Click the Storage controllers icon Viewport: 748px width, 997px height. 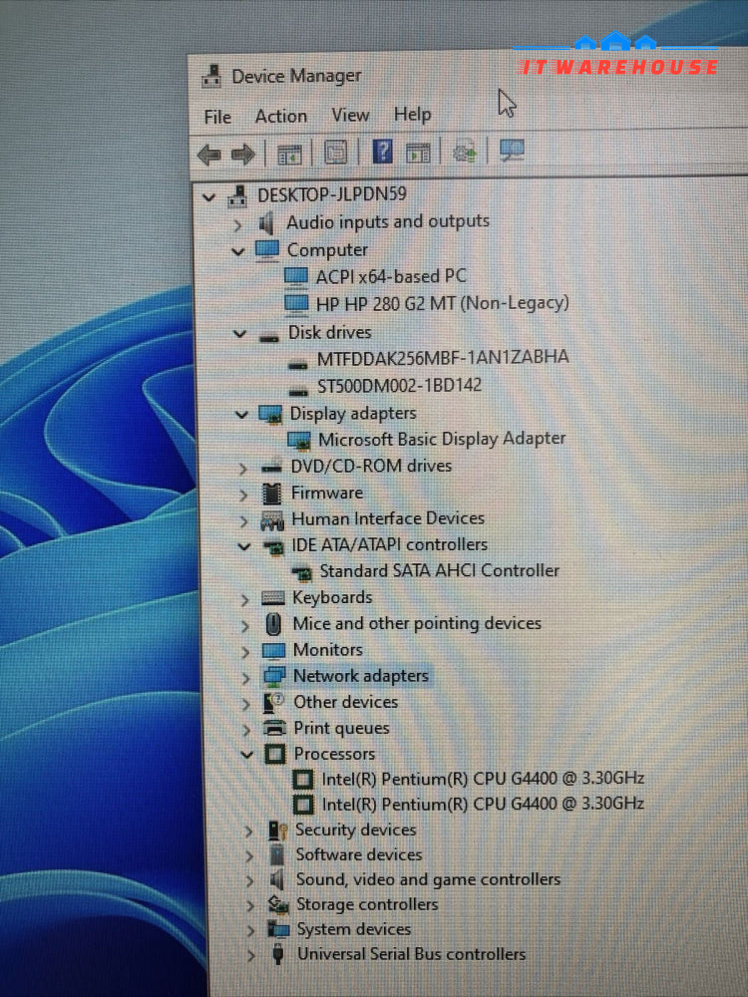tap(278, 904)
